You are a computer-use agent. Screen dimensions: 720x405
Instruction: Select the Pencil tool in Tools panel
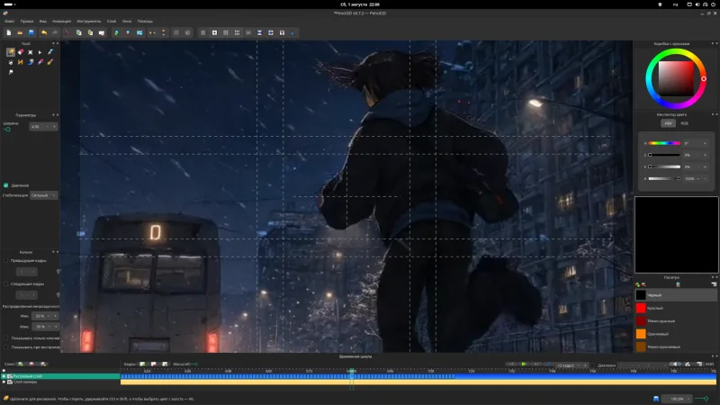pos(10,52)
